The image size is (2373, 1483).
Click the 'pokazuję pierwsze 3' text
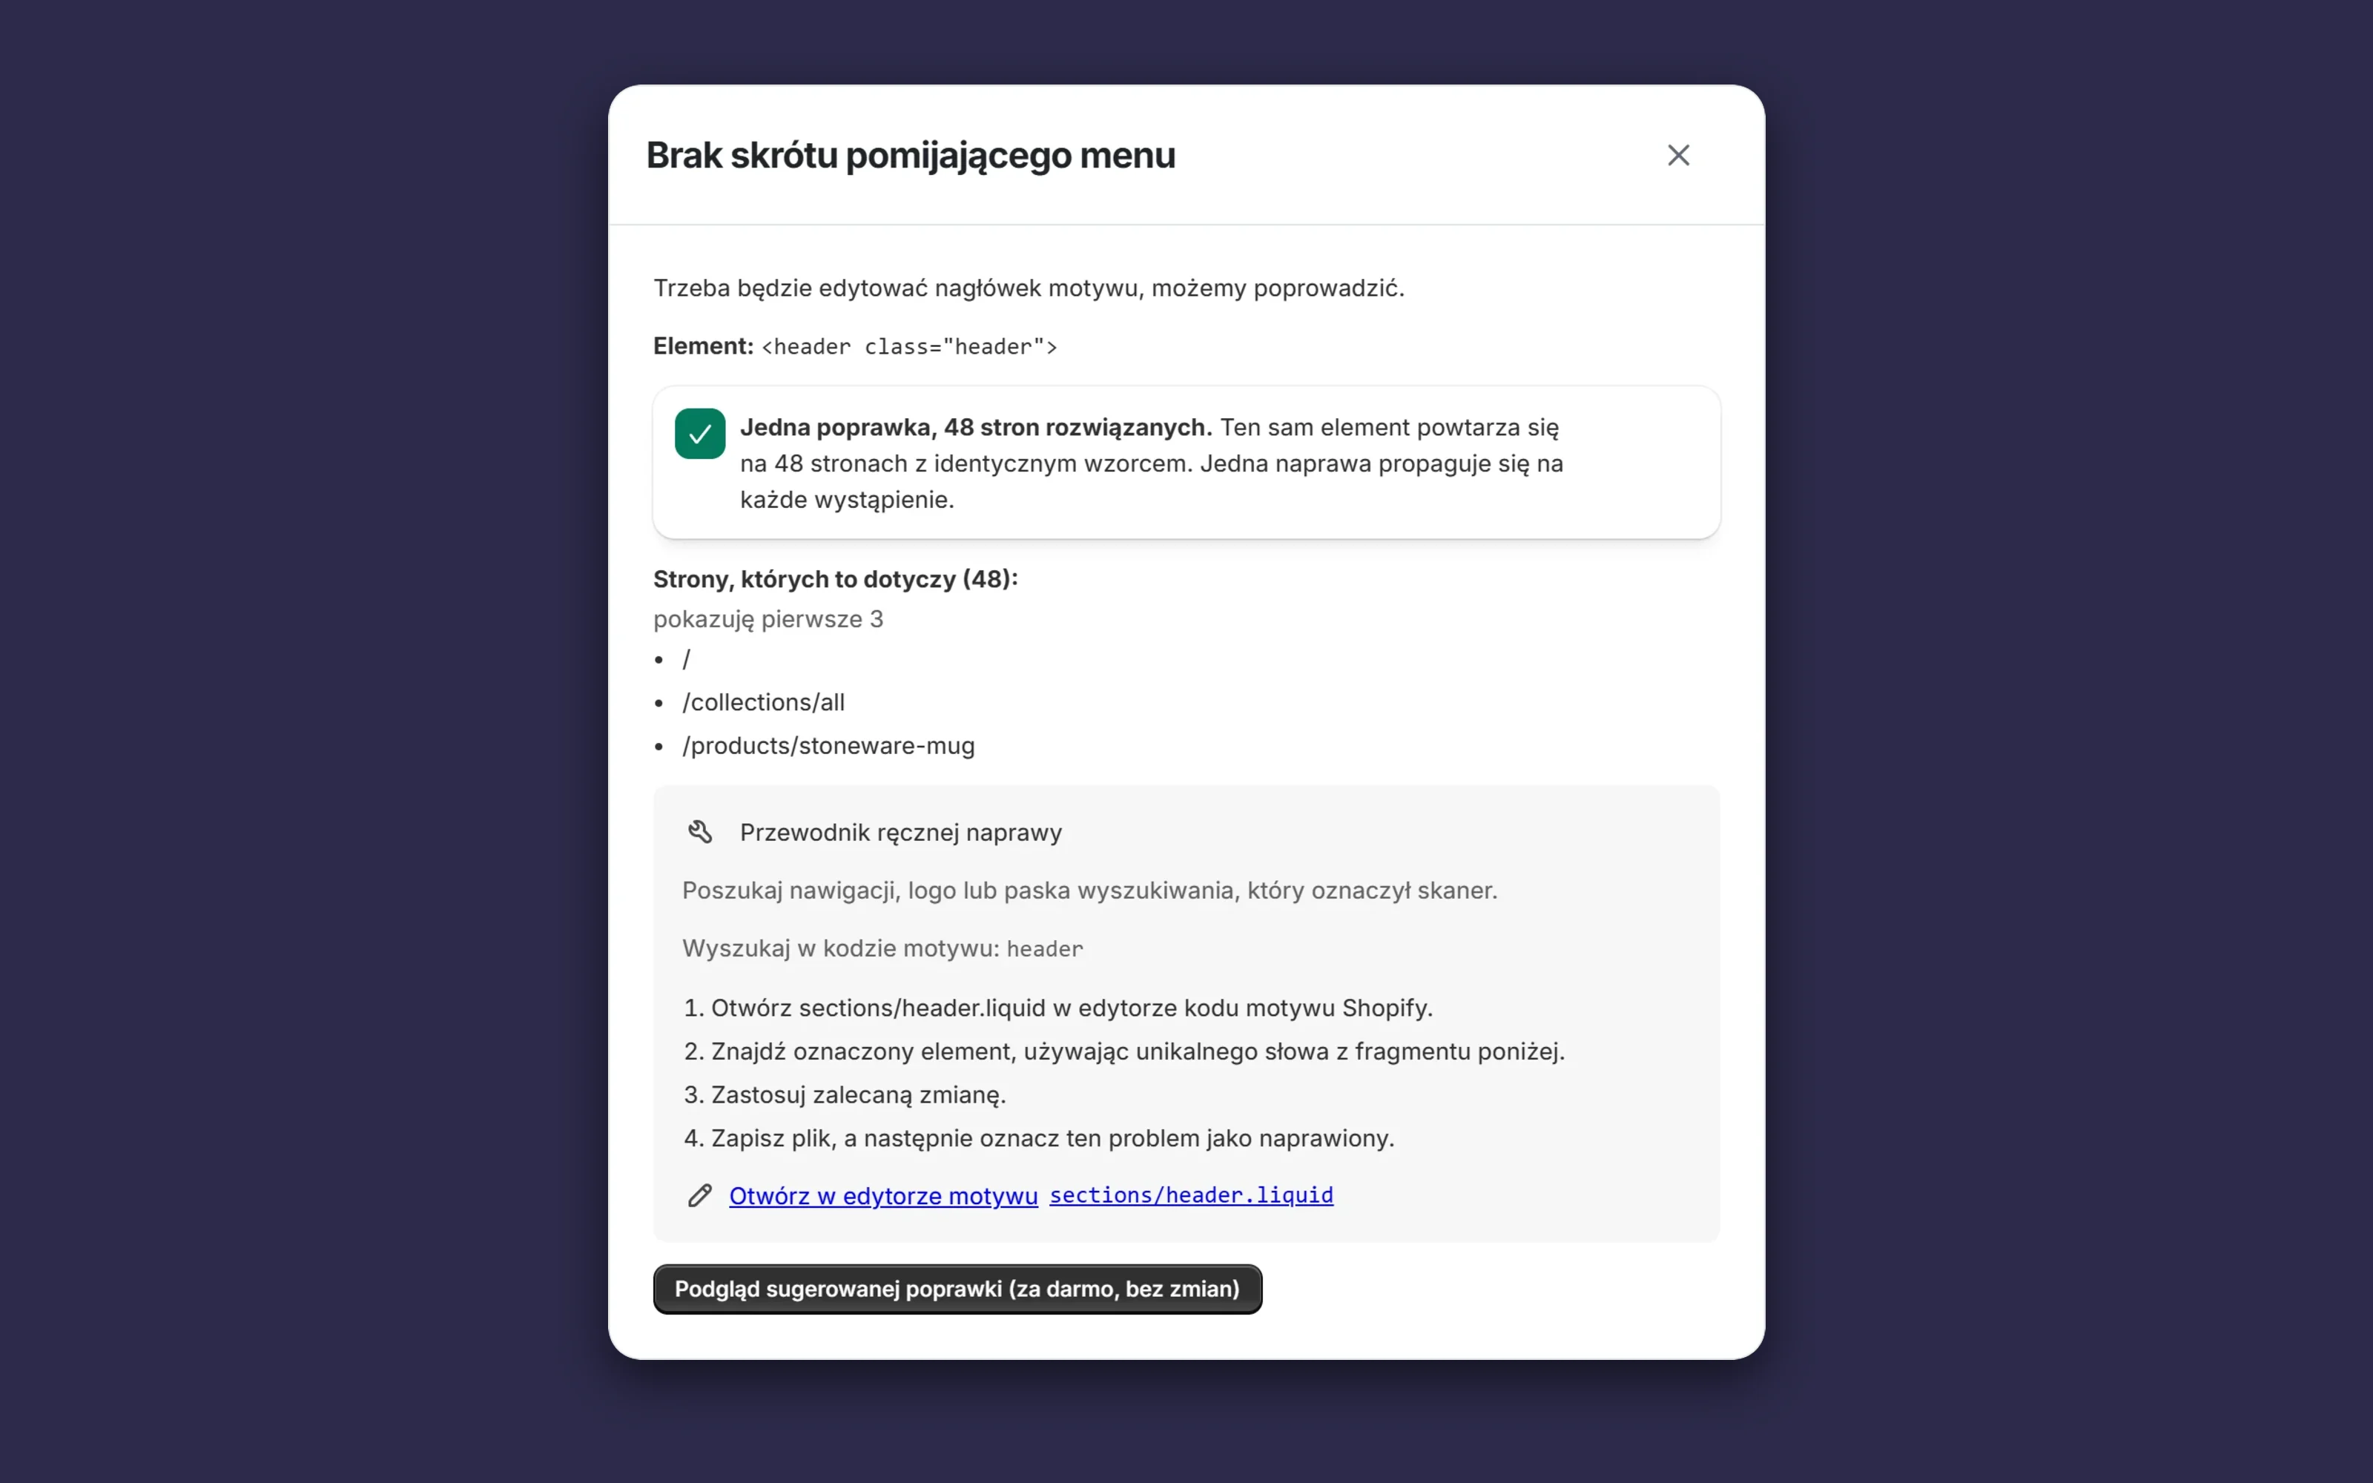point(769,620)
